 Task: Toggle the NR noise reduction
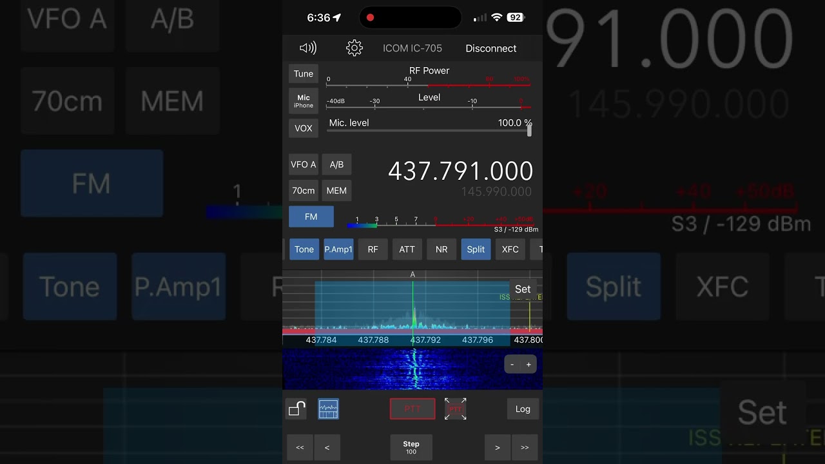tap(442, 249)
